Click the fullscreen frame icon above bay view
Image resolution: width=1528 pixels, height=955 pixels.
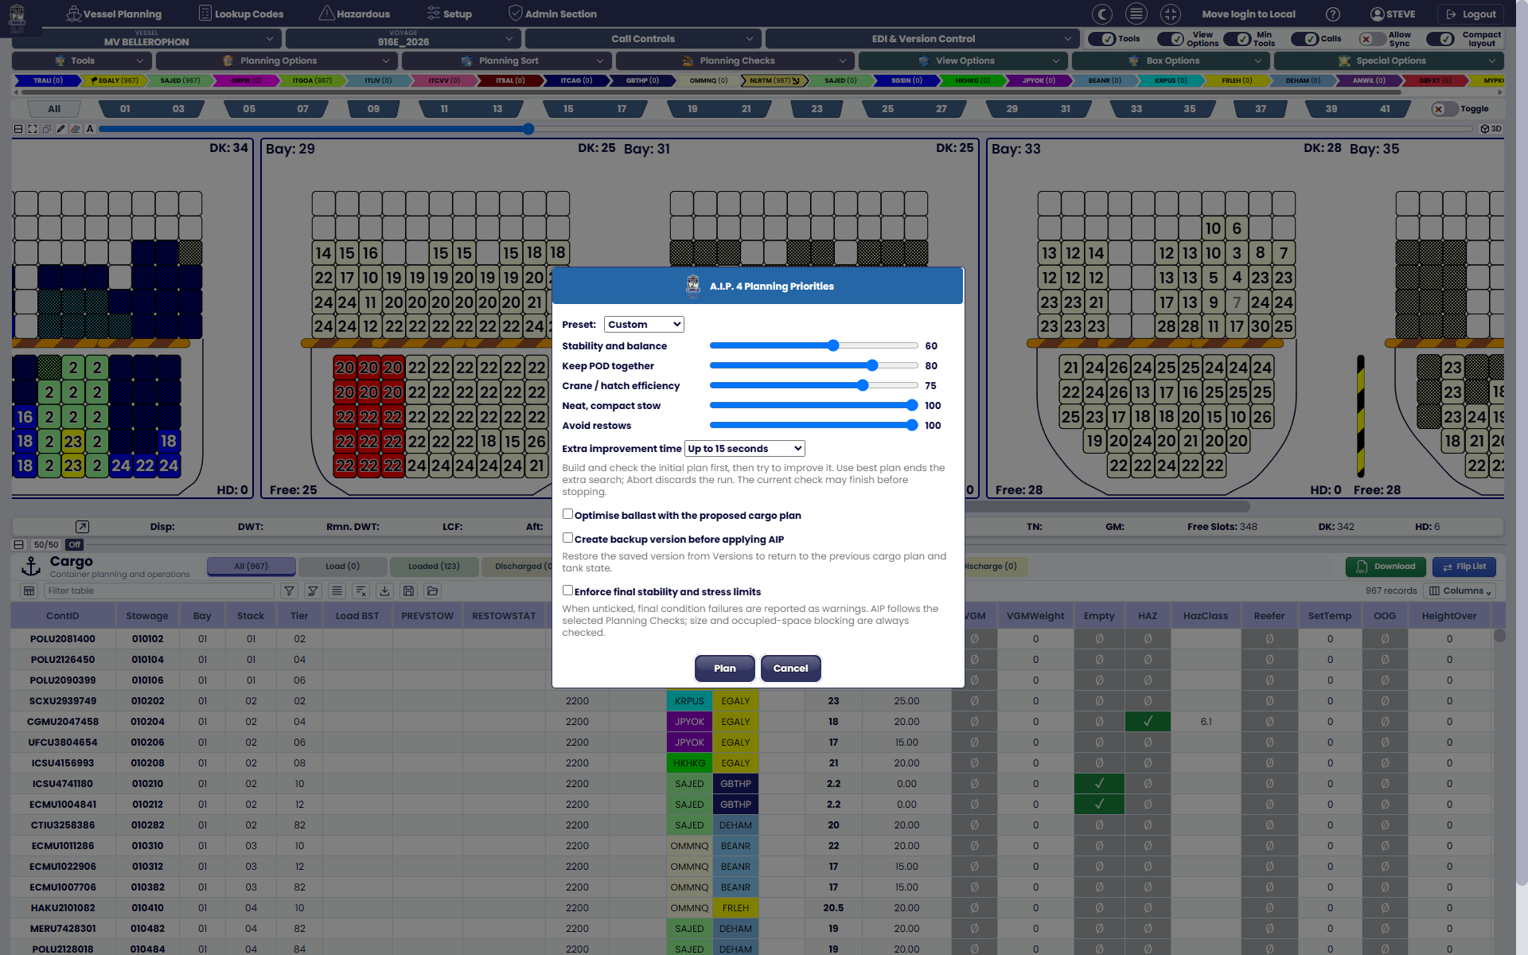[33, 129]
